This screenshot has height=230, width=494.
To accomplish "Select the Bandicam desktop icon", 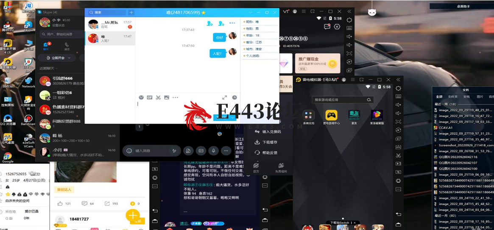I will pos(28,121).
